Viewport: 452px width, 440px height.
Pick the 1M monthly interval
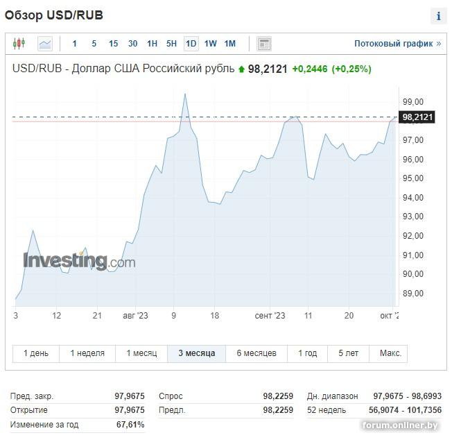tap(230, 44)
